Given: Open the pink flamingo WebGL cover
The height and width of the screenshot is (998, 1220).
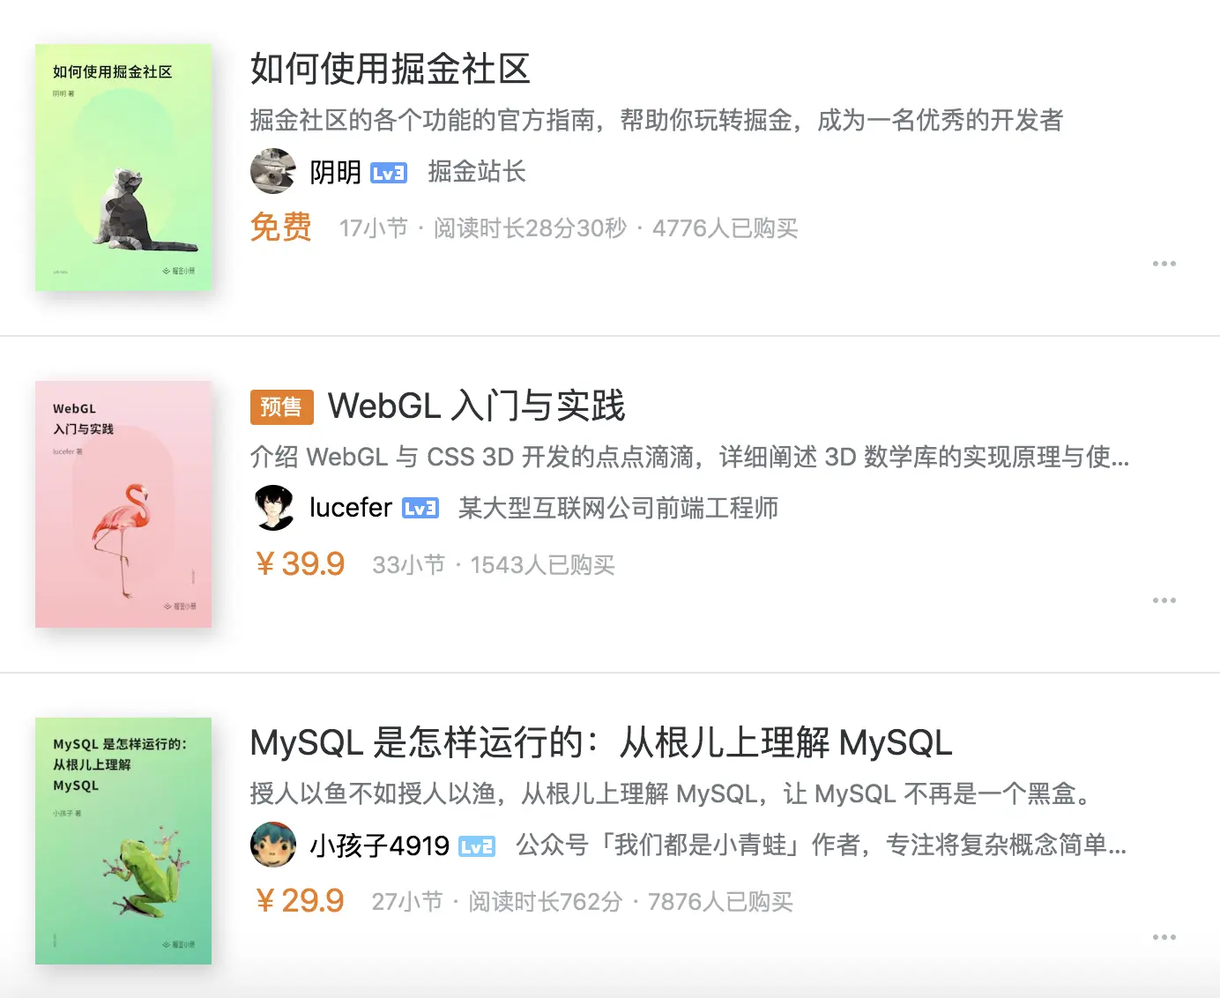Looking at the screenshot, I should (x=123, y=504).
